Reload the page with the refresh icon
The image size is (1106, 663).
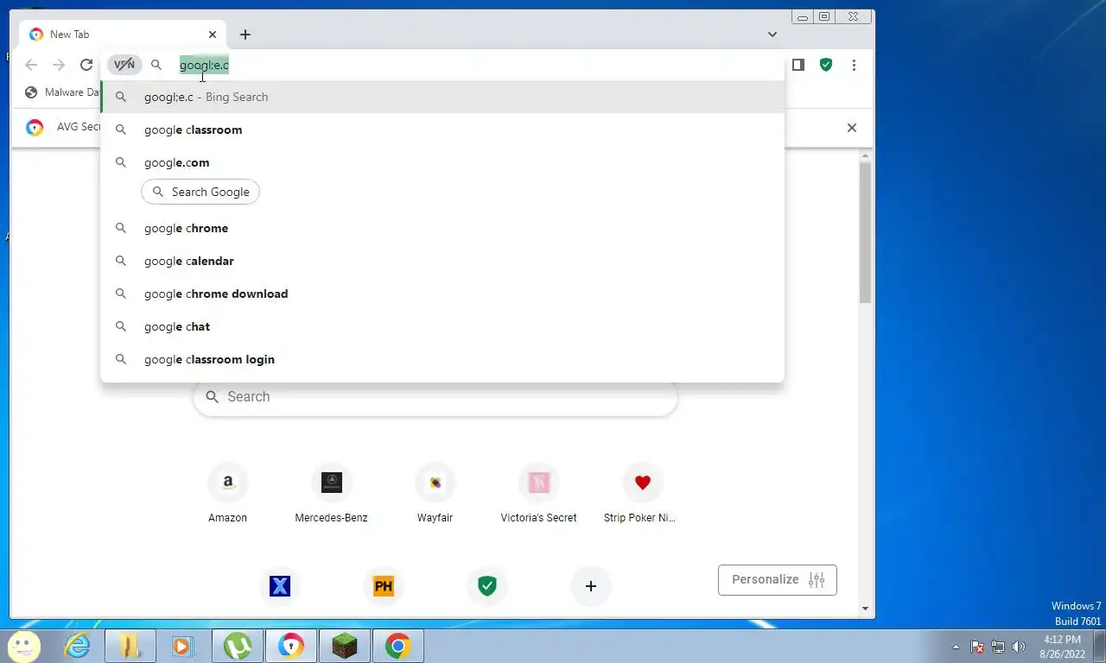(x=86, y=65)
